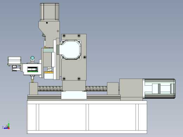Pick the left ball screw end support block
183x137 pixels.
coord(33,89)
